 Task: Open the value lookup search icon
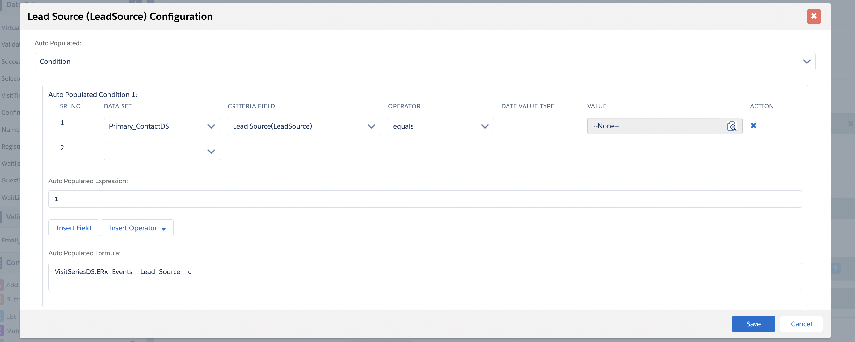732,126
